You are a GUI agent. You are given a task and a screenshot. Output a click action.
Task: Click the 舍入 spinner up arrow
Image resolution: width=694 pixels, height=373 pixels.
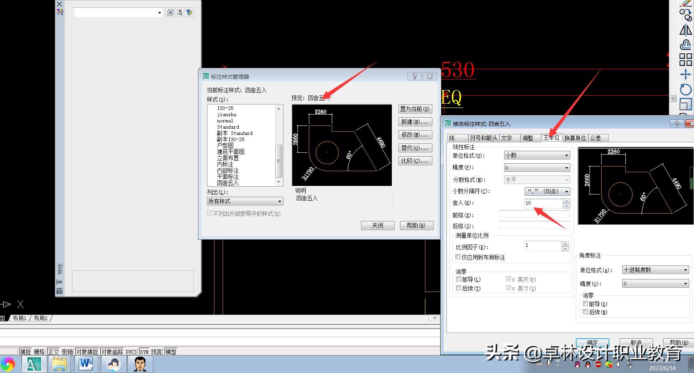pos(567,201)
